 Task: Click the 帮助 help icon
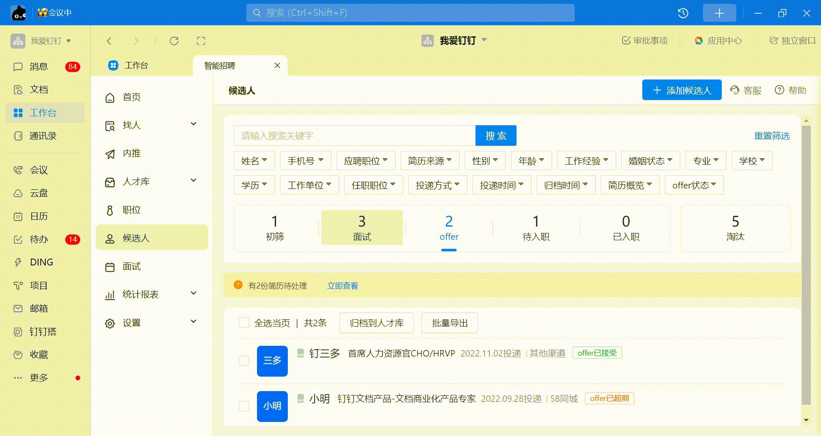[780, 90]
